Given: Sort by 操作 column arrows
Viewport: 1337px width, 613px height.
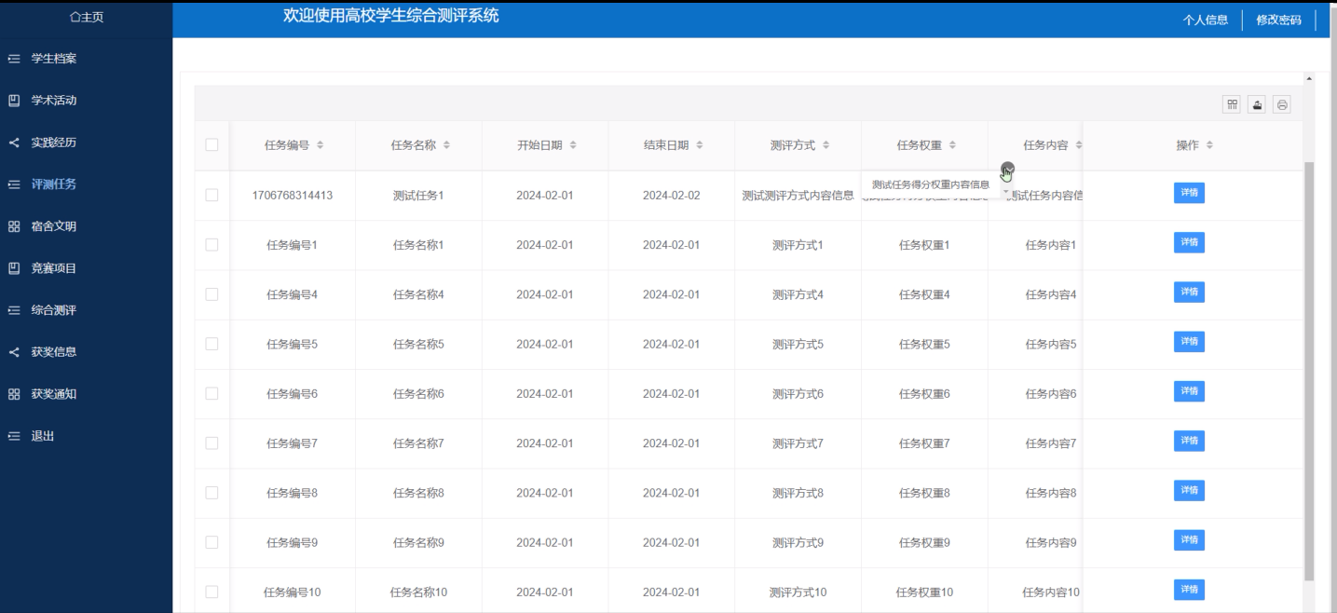Looking at the screenshot, I should coord(1209,145).
